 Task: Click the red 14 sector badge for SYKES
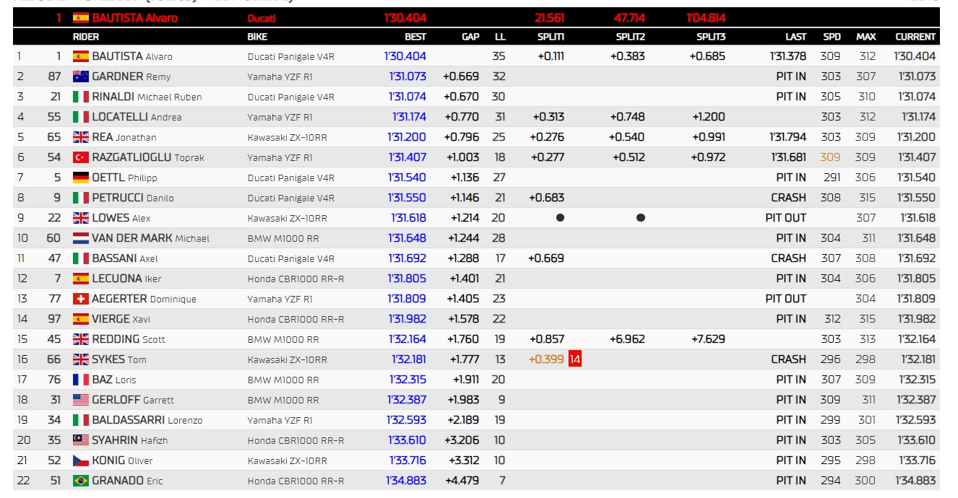click(x=575, y=359)
